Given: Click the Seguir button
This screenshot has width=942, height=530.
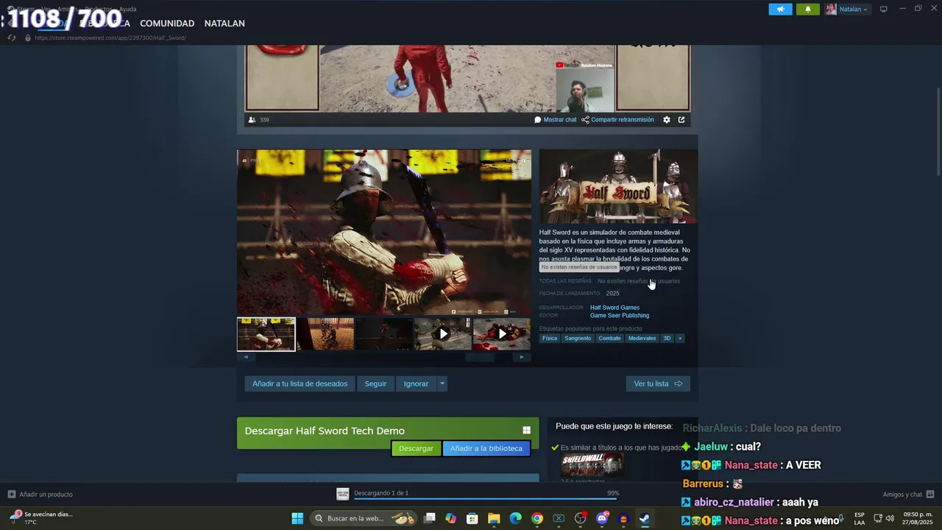Looking at the screenshot, I should [375, 384].
